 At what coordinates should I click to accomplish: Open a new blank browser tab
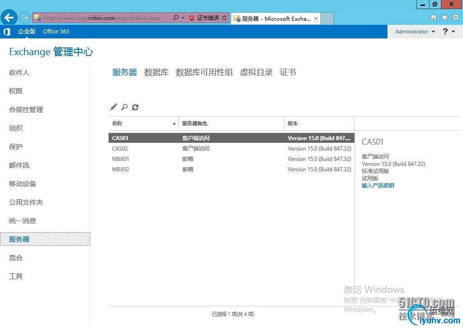pos(327,19)
